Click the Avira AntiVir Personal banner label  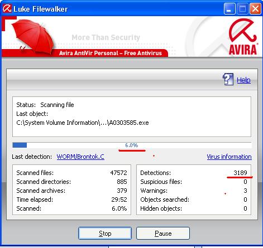coord(111,53)
